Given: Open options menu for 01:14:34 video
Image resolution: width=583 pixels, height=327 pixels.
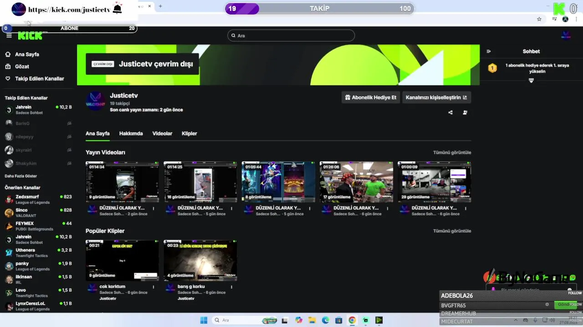Looking at the screenshot, I should (x=153, y=208).
